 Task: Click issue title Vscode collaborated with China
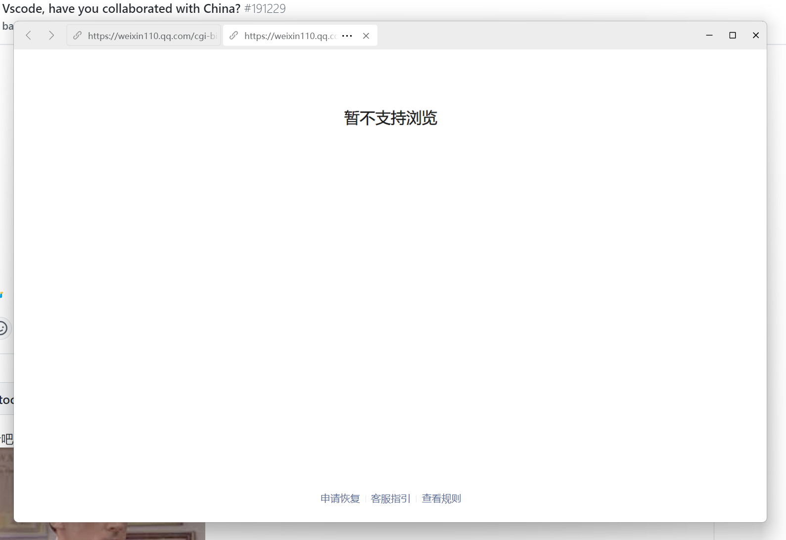pyautogui.click(x=122, y=8)
